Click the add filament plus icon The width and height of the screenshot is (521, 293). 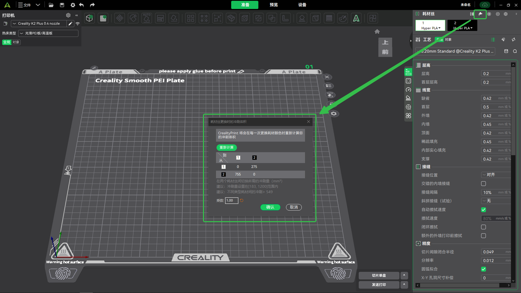coord(489,14)
